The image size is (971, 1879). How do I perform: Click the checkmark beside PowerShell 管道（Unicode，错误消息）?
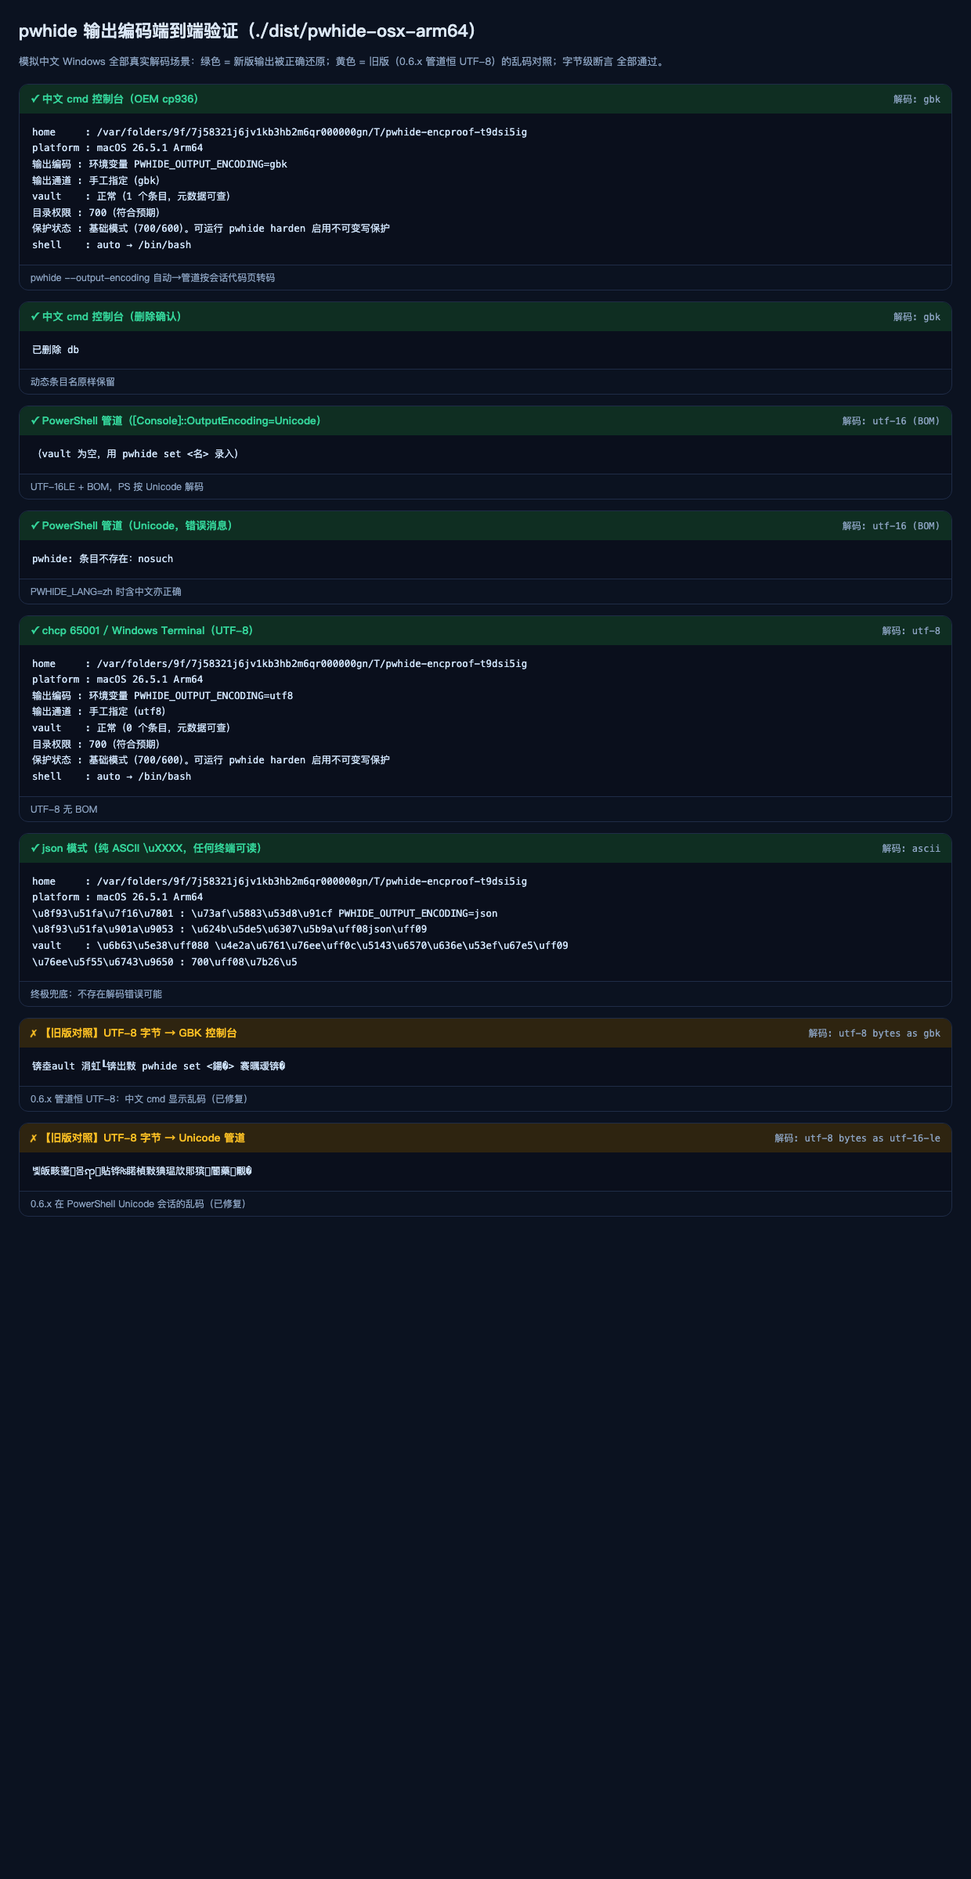[35, 525]
